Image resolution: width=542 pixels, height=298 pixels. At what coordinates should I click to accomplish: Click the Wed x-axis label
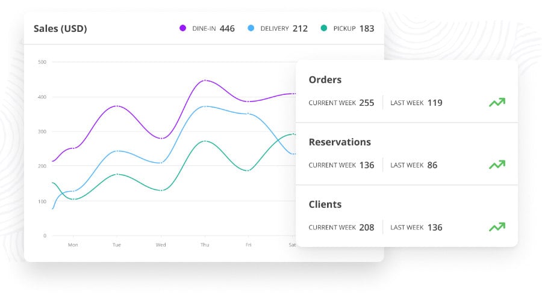pyautogui.click(x=161, y=245)
